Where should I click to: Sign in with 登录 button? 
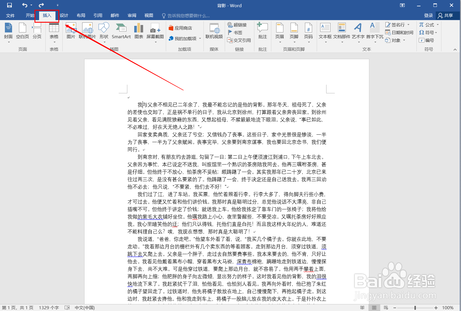coord(428,16)
